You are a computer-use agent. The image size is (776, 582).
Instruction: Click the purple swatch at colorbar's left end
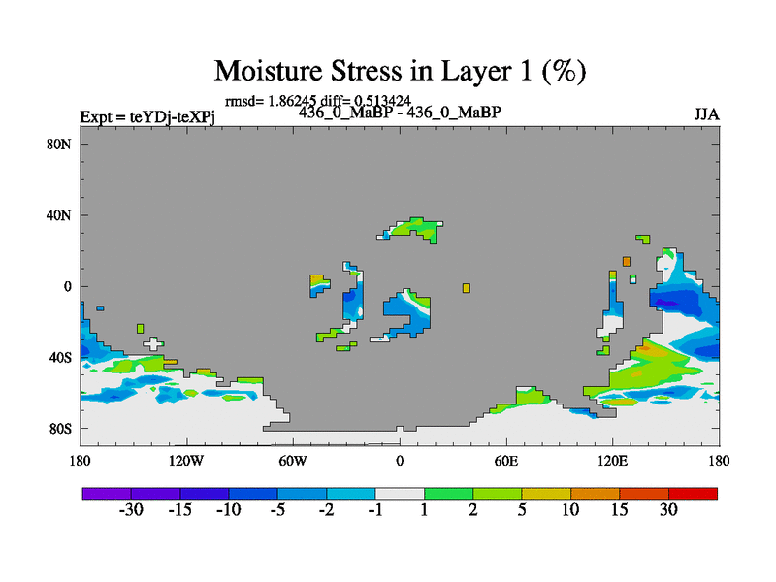pyautogui.click(x=107, y=494)
